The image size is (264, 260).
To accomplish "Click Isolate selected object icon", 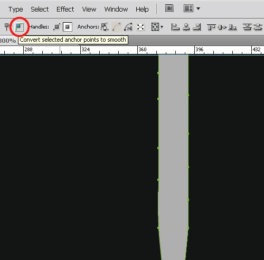I will 140,27.
